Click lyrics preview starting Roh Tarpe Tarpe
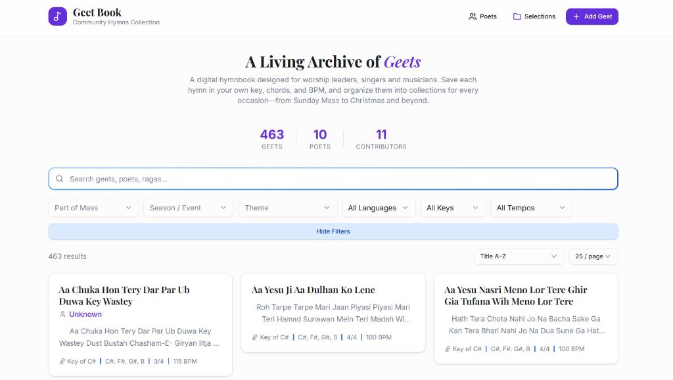 333,313
